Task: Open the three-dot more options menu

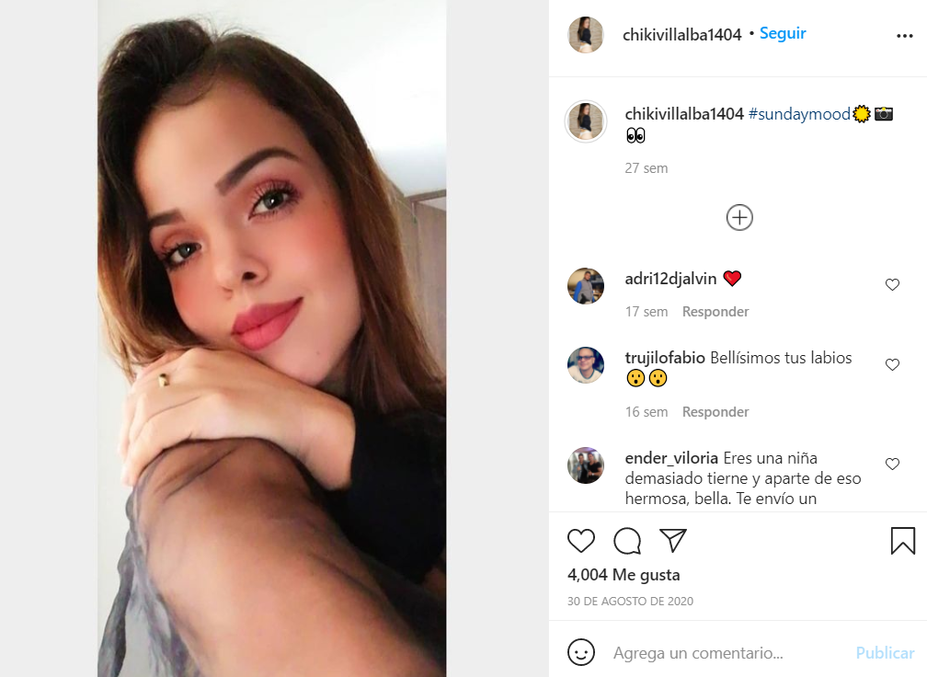Action: coord(905,36)
